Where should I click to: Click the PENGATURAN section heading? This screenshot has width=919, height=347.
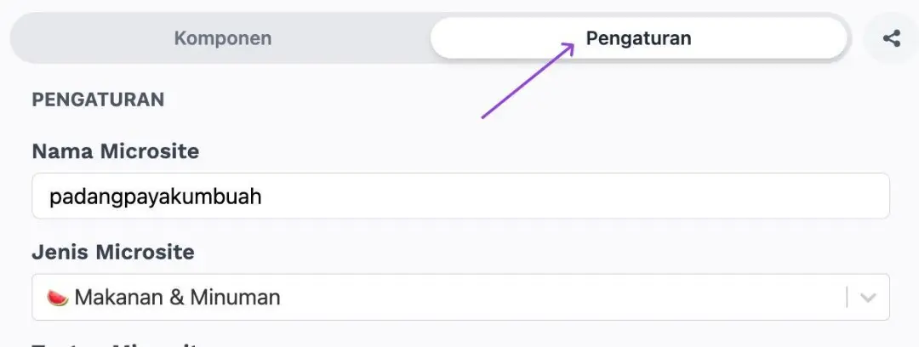pos(98,100)
